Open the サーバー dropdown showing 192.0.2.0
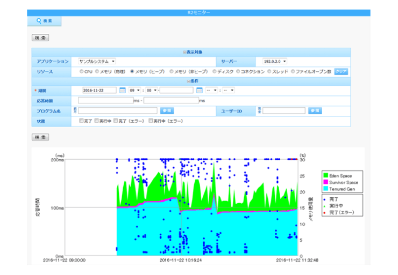Screen dimensions: 398x275 point(275,62)
